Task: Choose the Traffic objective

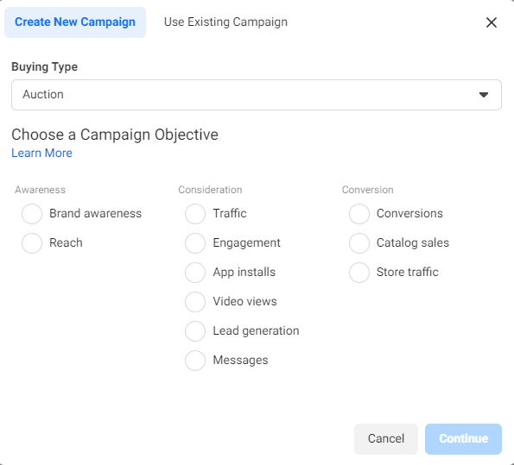Action: tap(195, 214)
